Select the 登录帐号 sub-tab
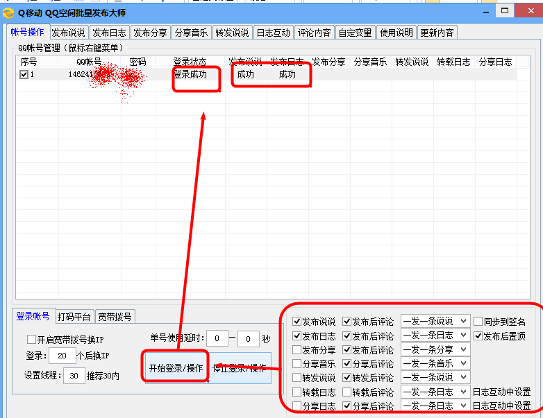This screenshot has height=418, width=543. [33, 316]
